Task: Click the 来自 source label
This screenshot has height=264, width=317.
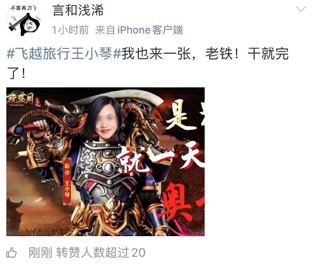Action: (105, 30)
